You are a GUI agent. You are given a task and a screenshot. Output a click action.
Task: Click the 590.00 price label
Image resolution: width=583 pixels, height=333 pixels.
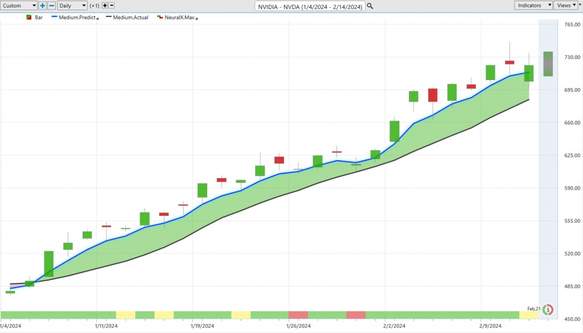click(x=572, y=188)
